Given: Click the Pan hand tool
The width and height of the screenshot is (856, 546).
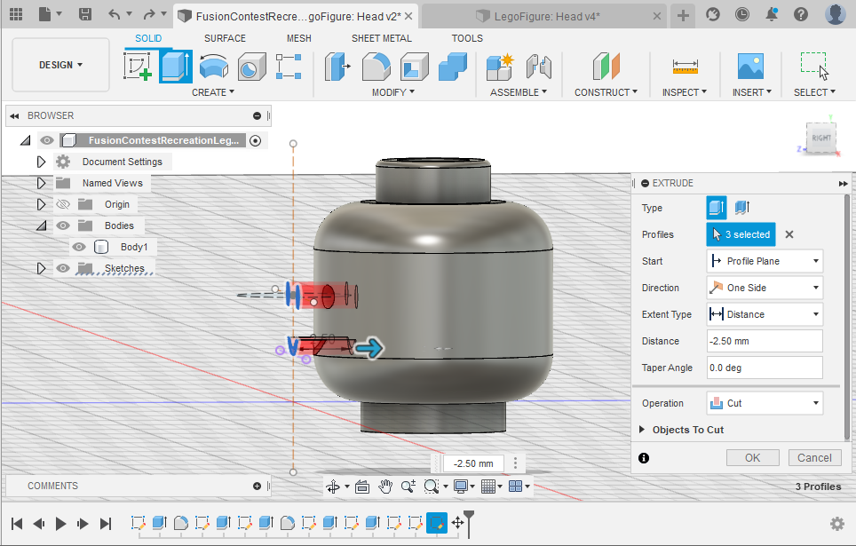Looking at the screenshot, I should tap(386, 486).
